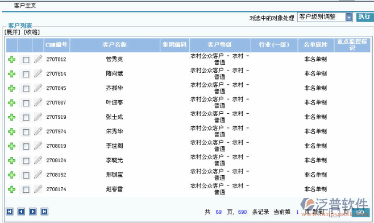Collapse list via [收缩] link
This screenshot has height=223, width=374.
[32, 32]
